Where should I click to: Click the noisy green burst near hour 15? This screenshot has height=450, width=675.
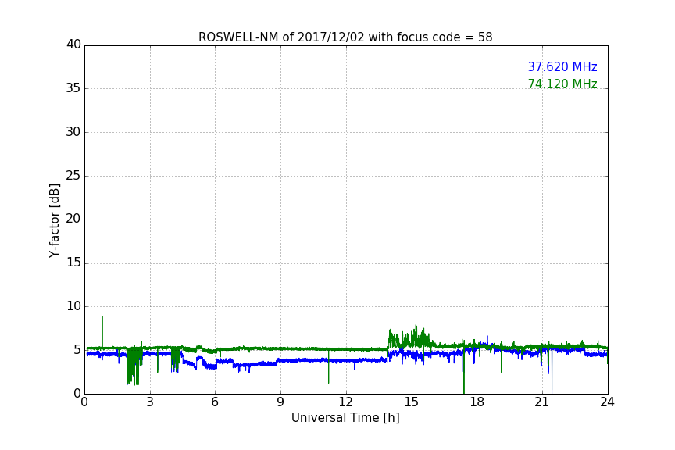410,337
